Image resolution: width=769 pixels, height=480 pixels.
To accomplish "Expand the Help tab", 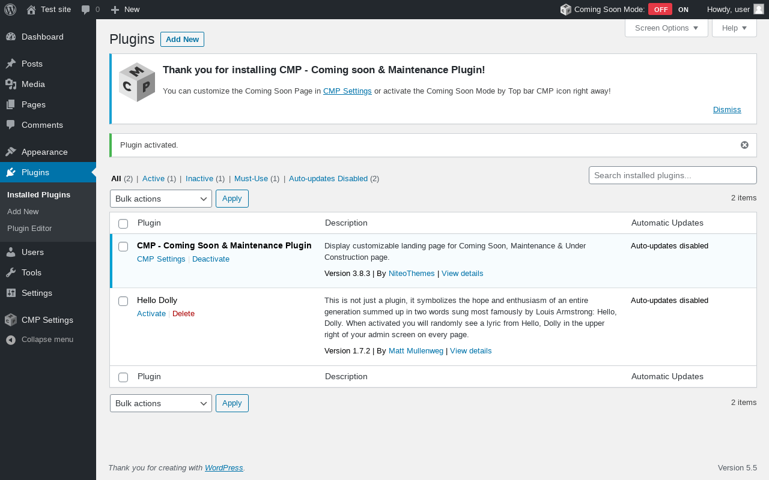I will pos(734,28).
